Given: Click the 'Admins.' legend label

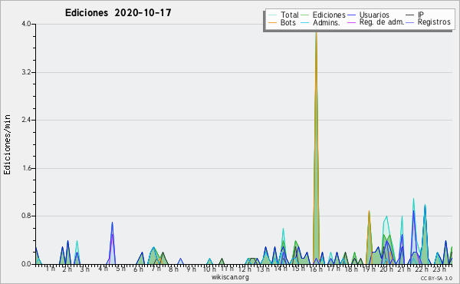Looking at the screenshot, I should pos(327,22).
